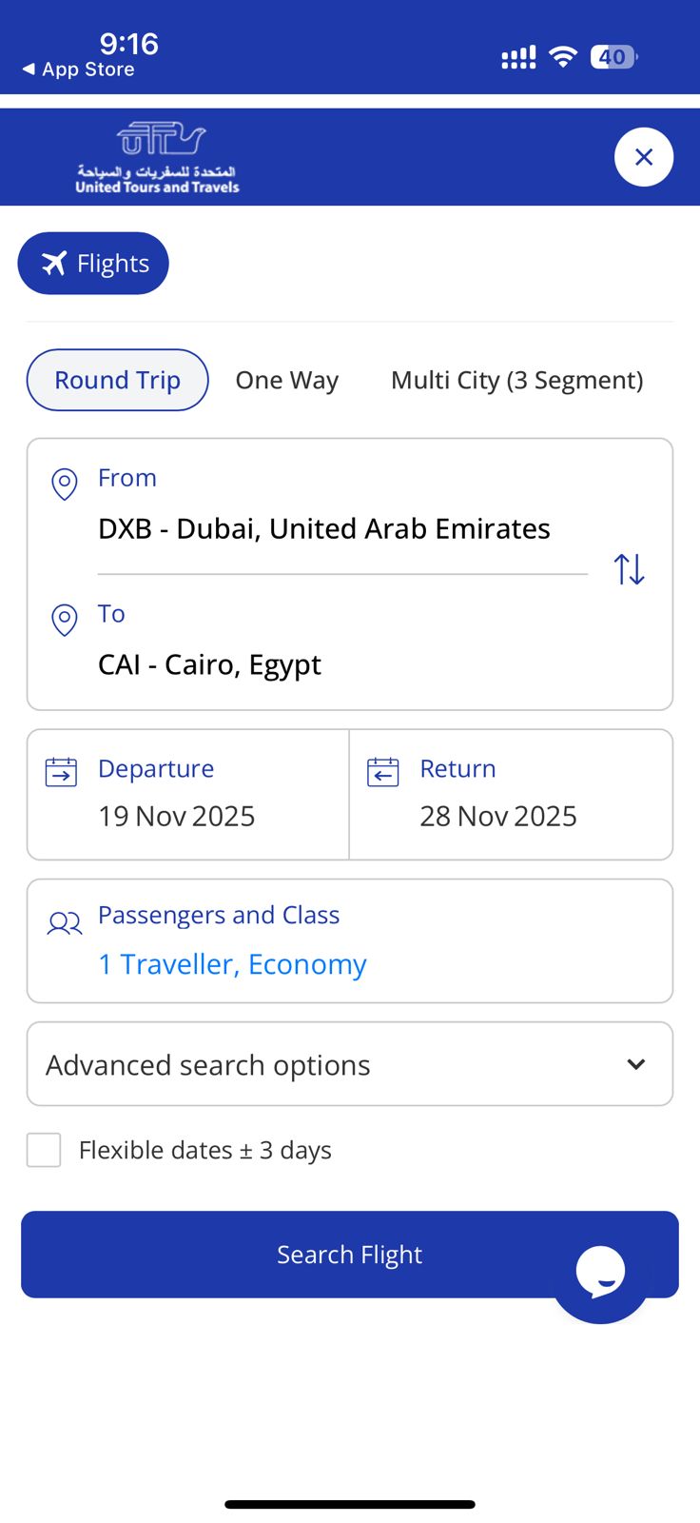Select the Round Trip option
The image size is (700, 1523).
click(x=117, y=380)
